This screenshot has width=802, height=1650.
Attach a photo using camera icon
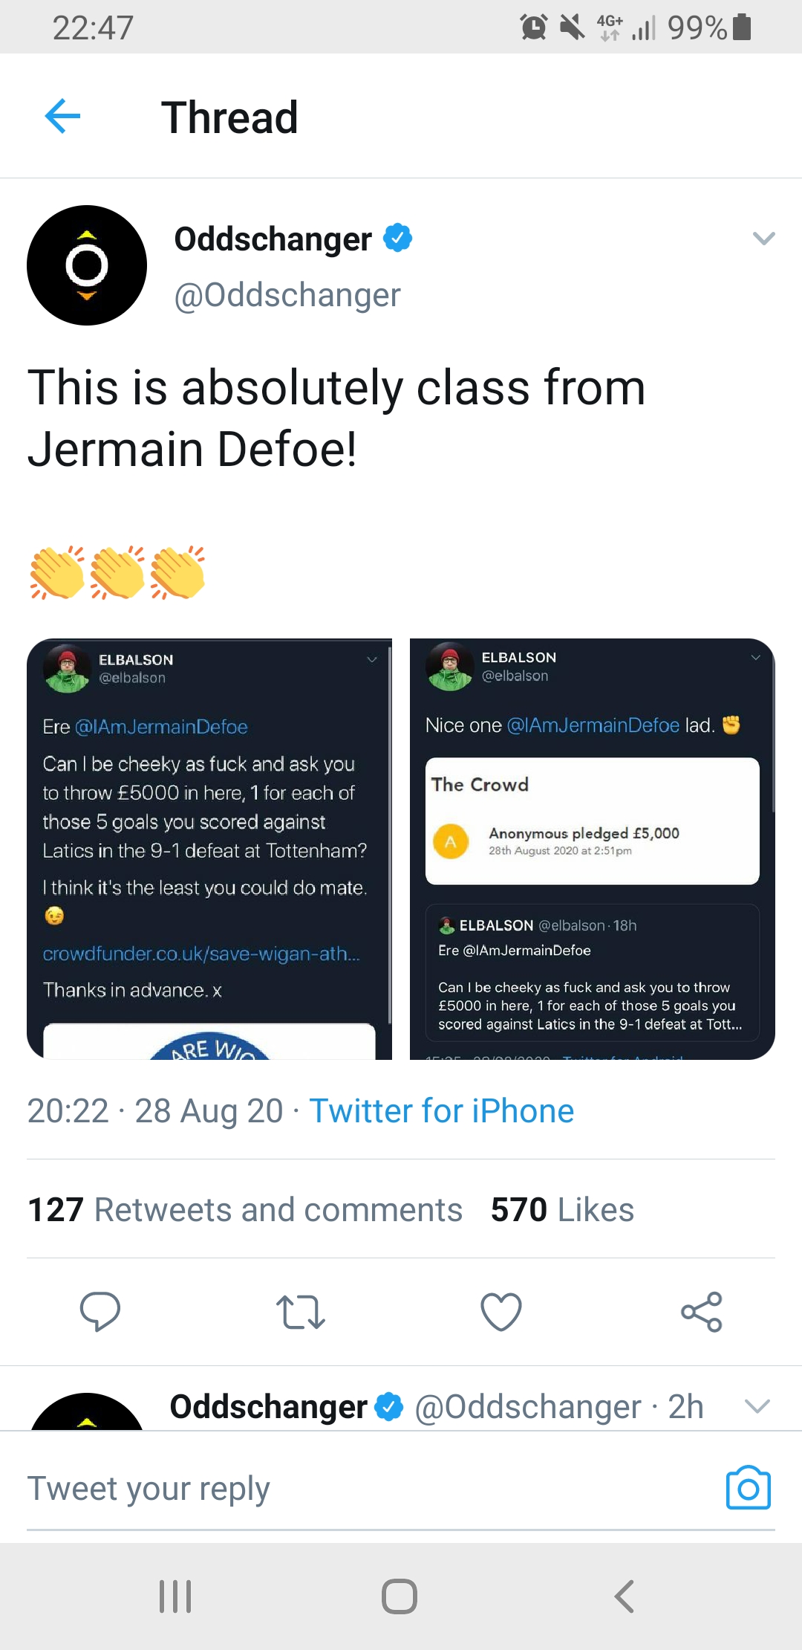click(748, 1488)
